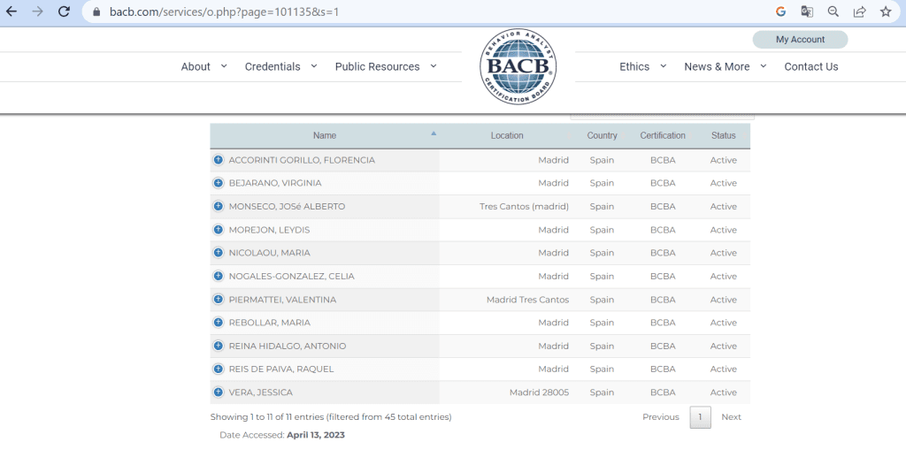Click the zoom magnifier icon in address bar
906x457 pixels.
click(x=833, y=12)
